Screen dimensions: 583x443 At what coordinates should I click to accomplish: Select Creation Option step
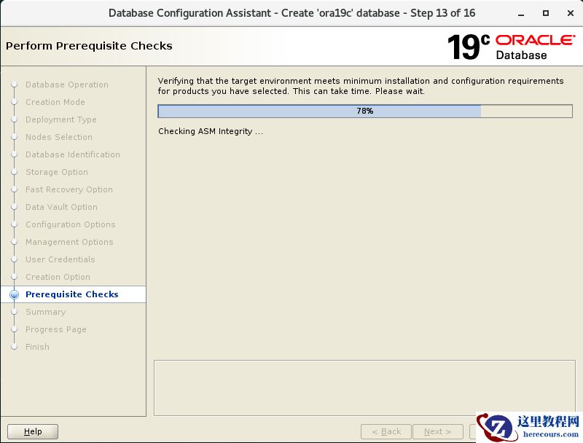pyautogui.click(x=58, y=276)
